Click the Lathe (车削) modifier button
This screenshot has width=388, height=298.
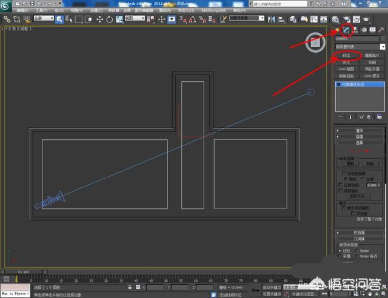click(x=372, y=62)
